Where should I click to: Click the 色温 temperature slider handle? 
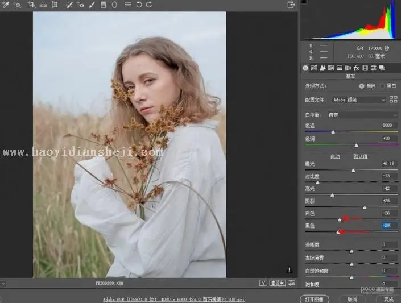coord(333,132)
